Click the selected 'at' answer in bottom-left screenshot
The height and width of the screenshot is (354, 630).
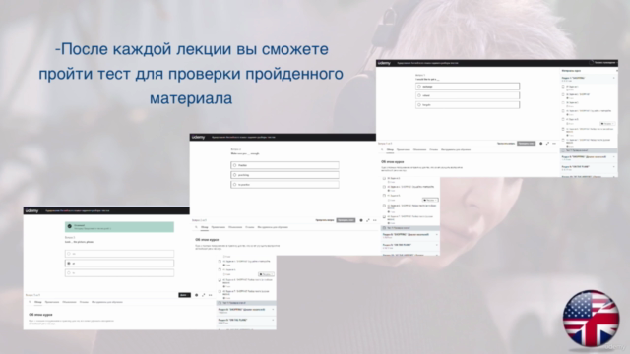[x=119, y=264]
